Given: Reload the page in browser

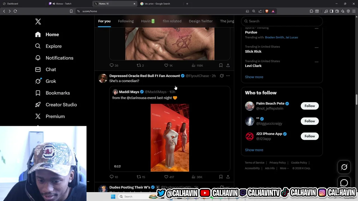Looking at the screenshot, I should [x=15, y=11].
